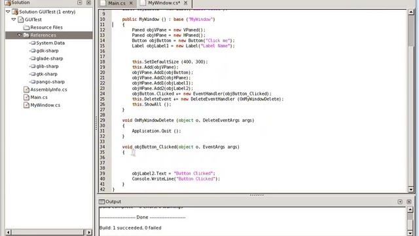Click the objLabel2.Text assignment line
This screenshot has height=236, width=419.
click(173, 173)
